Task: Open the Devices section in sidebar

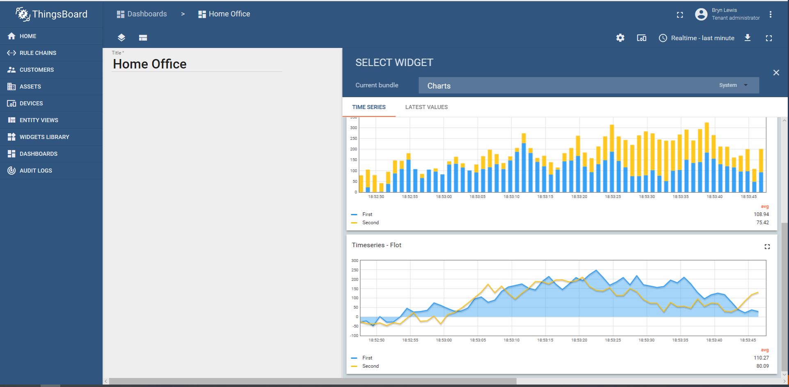Action: tap(31, 103)
